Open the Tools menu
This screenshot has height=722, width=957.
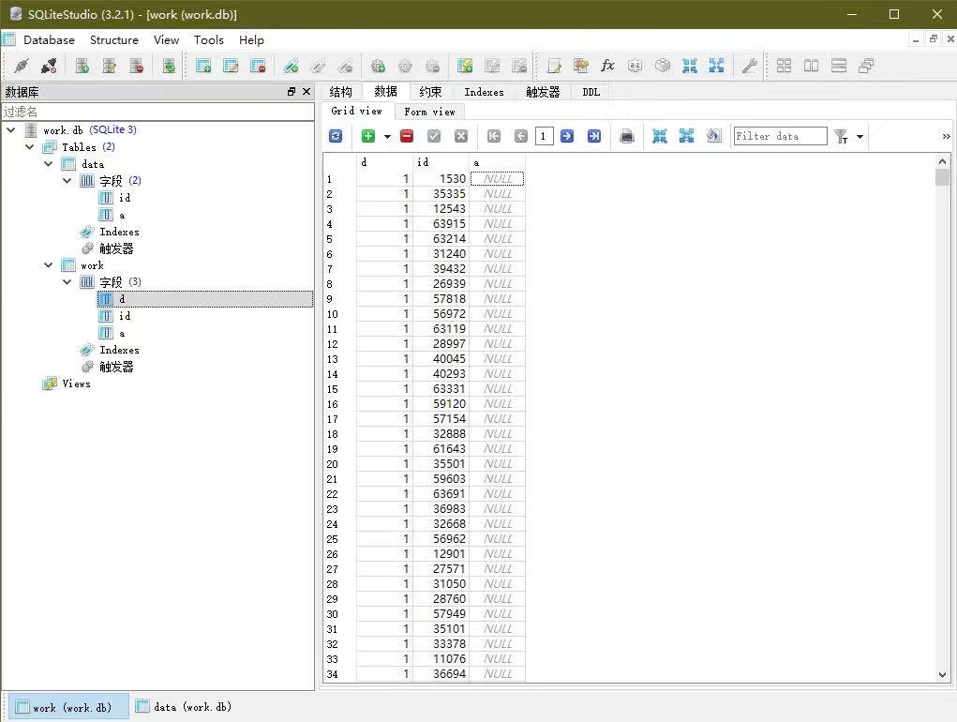pyautogui.click(x=209, y=40)
